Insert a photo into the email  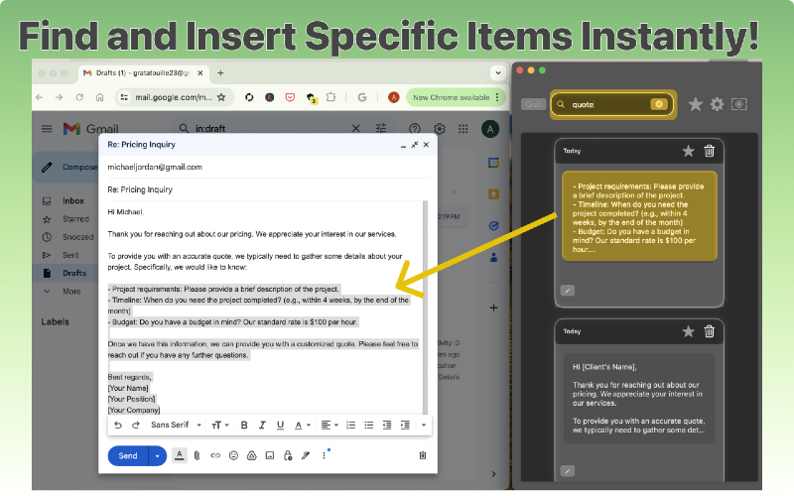(270, 455)
